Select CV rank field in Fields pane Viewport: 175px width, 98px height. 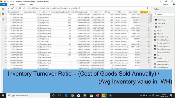coord(159,58)
